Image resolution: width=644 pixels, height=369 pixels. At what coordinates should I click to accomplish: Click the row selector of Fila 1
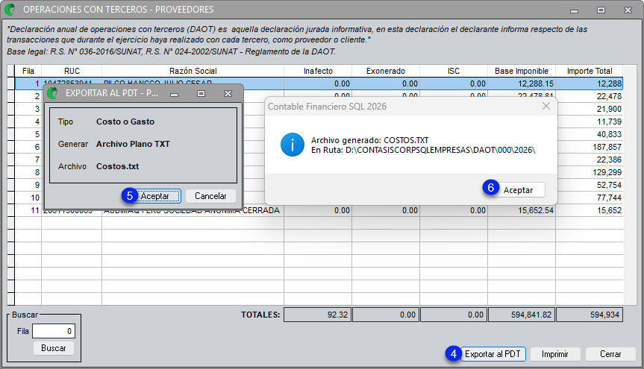(11, 83)
